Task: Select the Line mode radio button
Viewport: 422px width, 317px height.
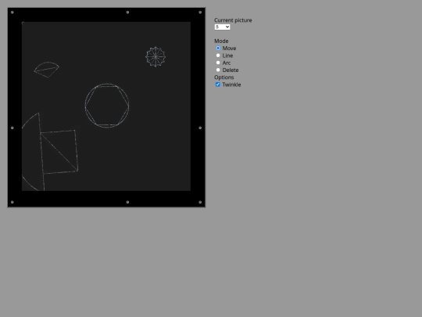Action: (x=218, y=56)
